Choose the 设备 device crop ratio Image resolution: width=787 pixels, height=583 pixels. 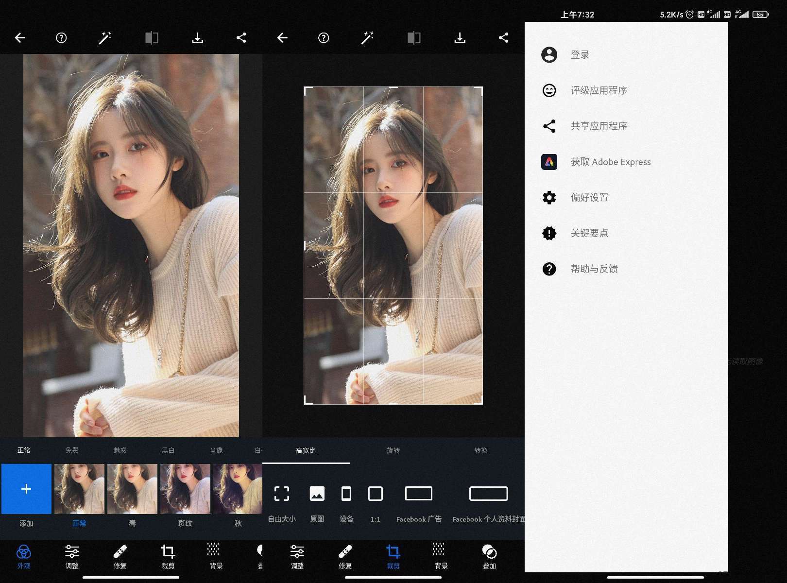pyautogui.click(x=346, y=504)
